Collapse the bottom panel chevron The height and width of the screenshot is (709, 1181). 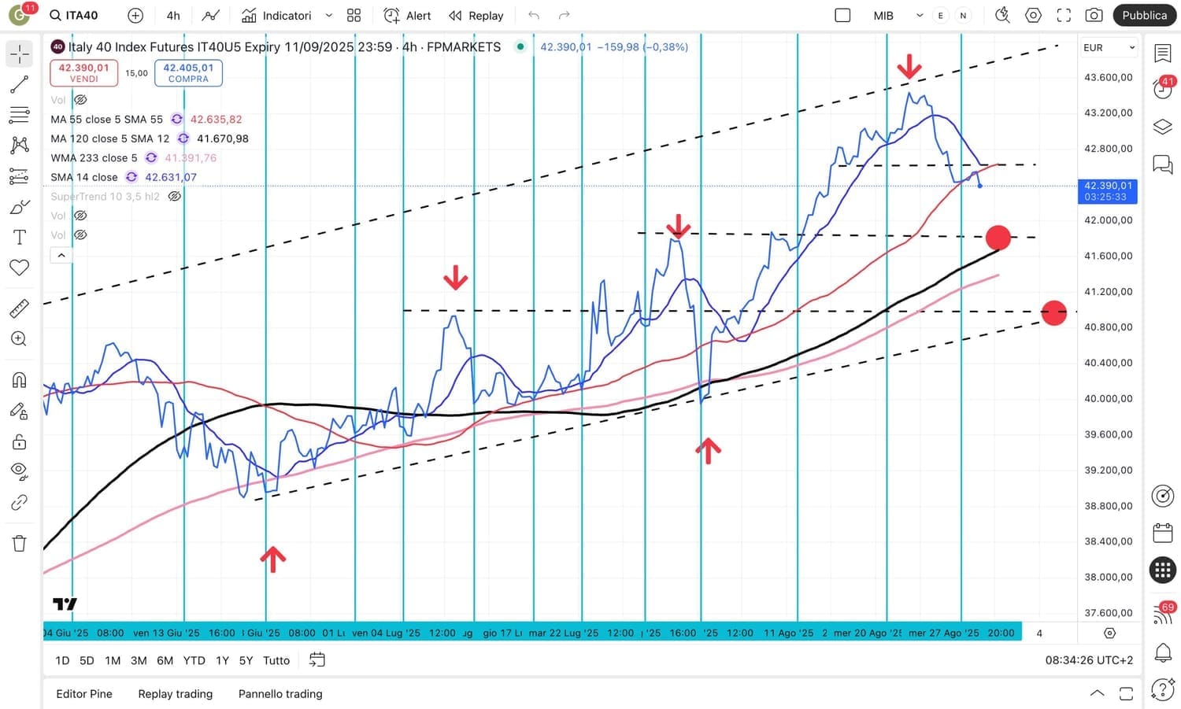[x=1097, y=693]
